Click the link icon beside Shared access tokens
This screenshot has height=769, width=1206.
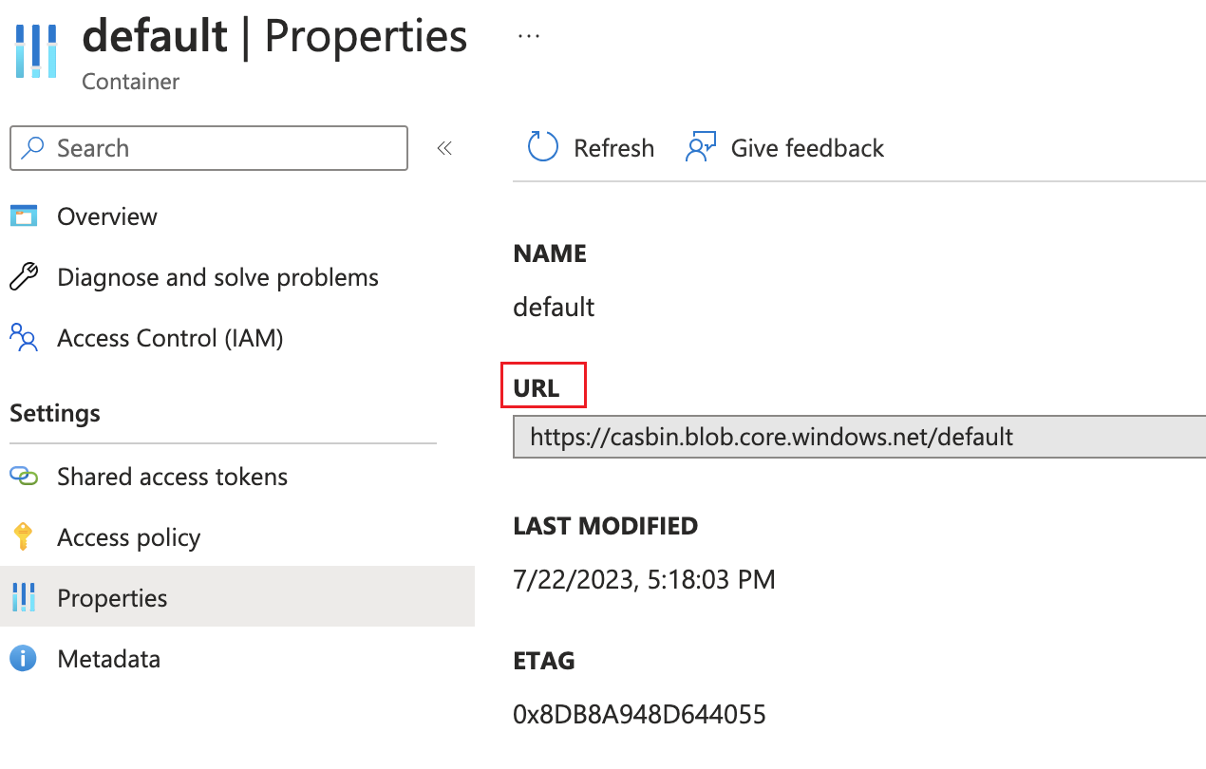26,477
